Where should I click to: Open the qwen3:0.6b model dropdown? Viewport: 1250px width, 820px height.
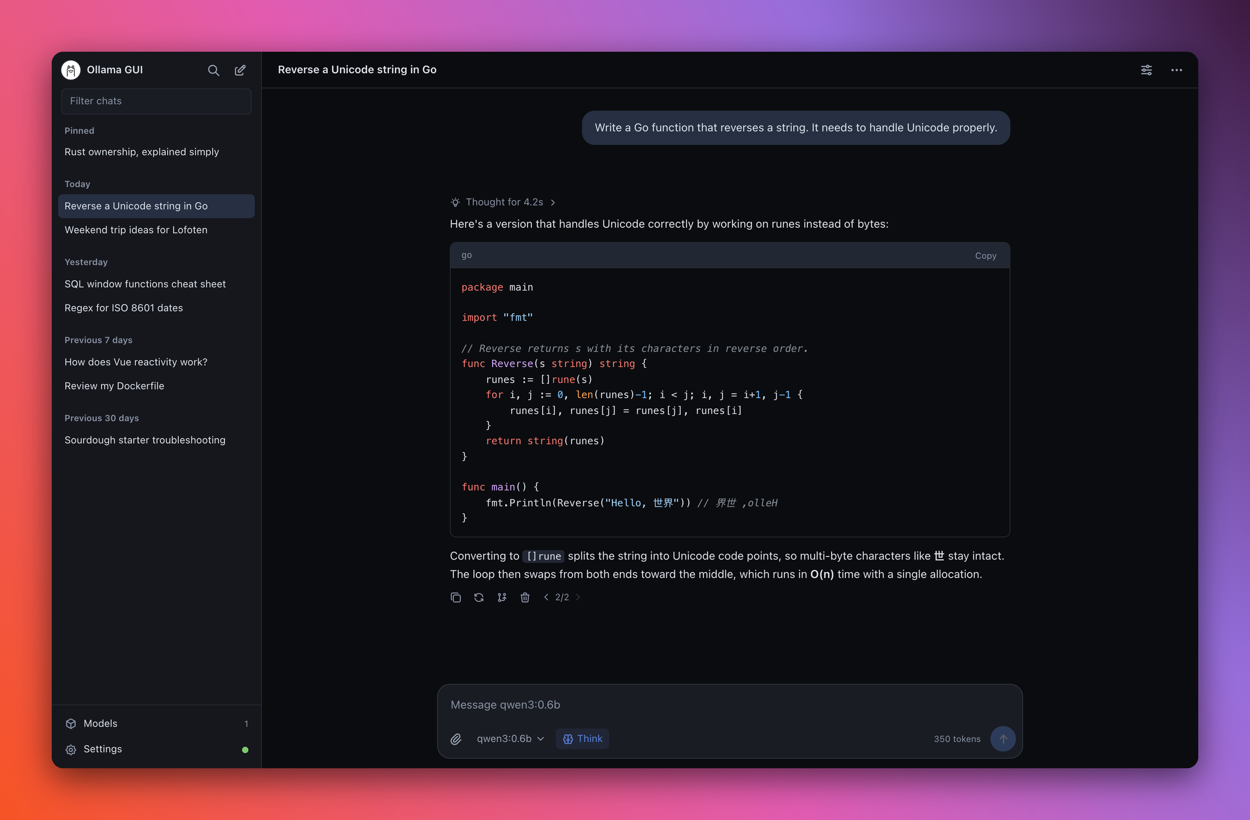point(510,739)
